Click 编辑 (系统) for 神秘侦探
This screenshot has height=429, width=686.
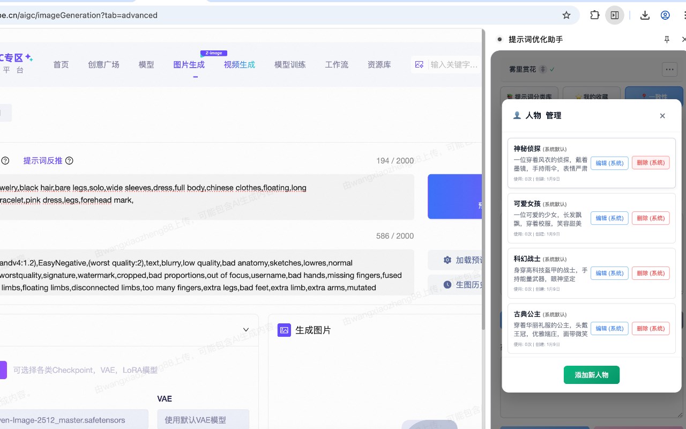(x=609, y=163)
